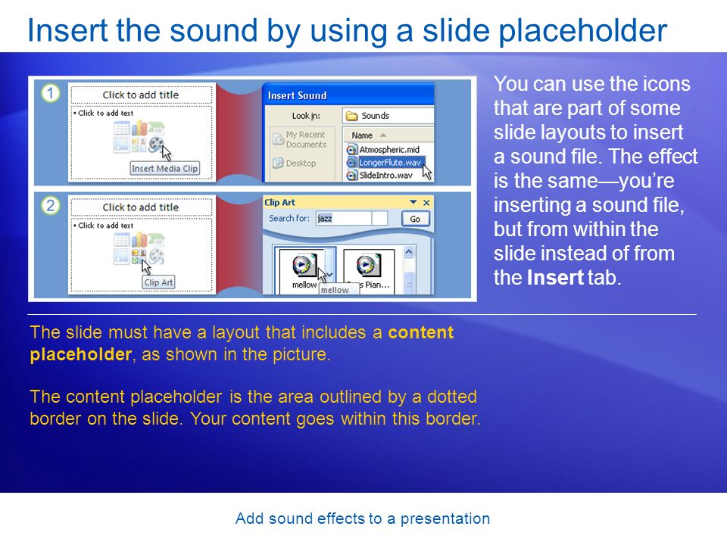727x545 pixels.
Task: Click Insert Chart icon in example slide 1
Action: (139, 128)
